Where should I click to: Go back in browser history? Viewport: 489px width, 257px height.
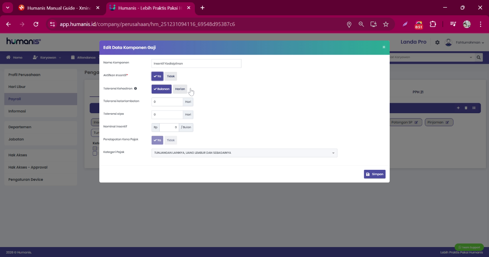coord(8,24)
